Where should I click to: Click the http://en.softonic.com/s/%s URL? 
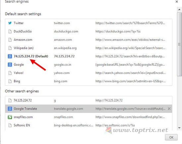pos(115,125)
